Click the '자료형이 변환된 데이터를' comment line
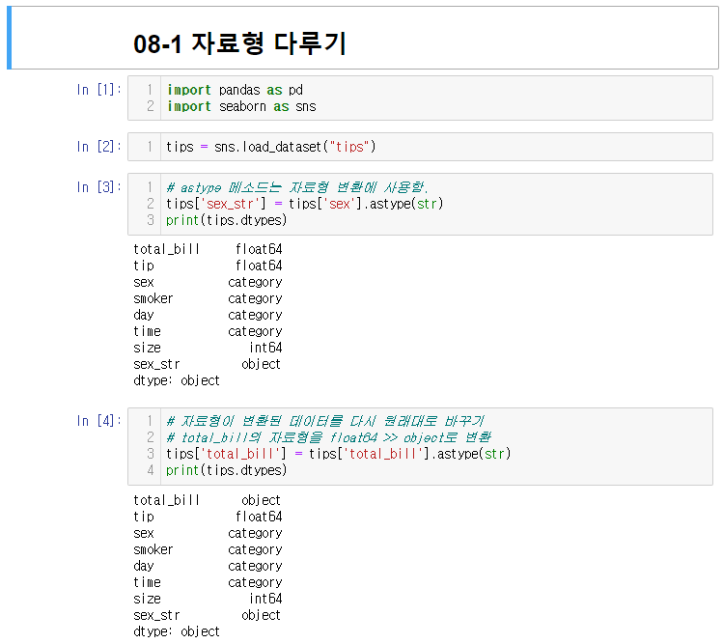The height and width of the screenshot is (644, 723). (x=325, y=421)
